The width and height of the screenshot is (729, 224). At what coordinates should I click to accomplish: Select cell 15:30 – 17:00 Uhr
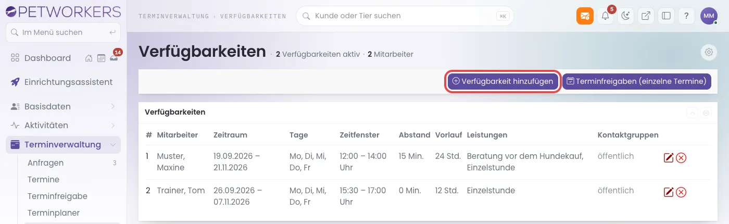(x=363, y=196)
